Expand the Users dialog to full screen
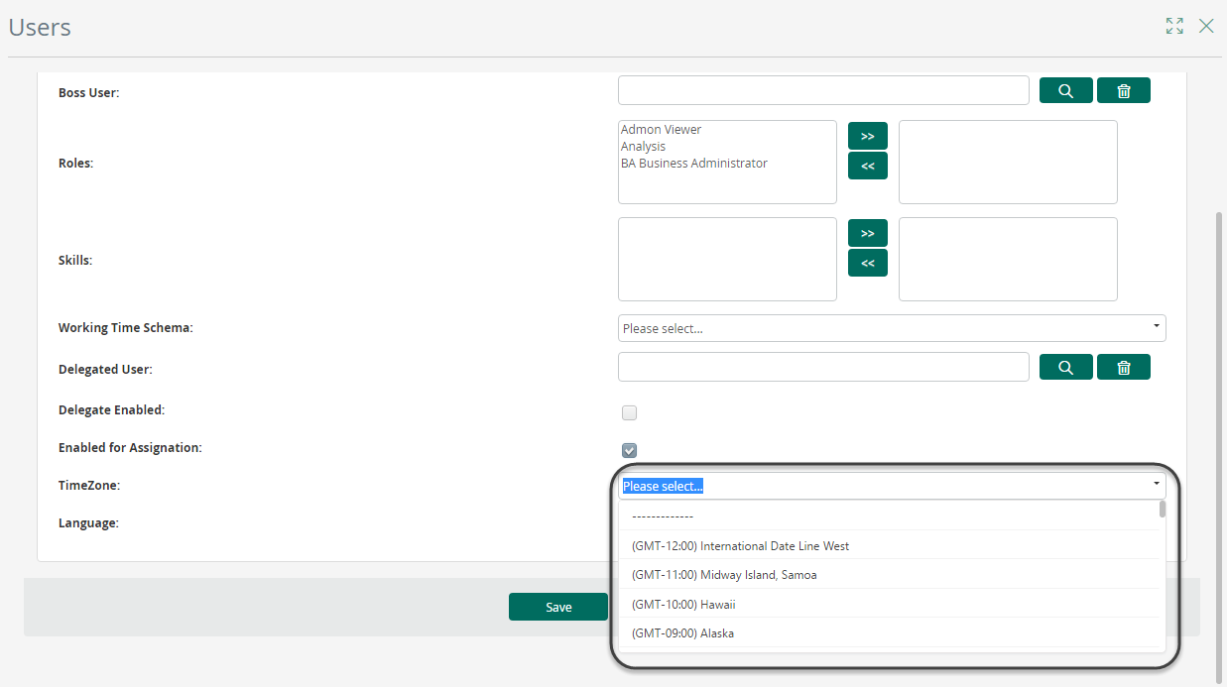This screenshot has height=687, width=1227. point(1174,27)
